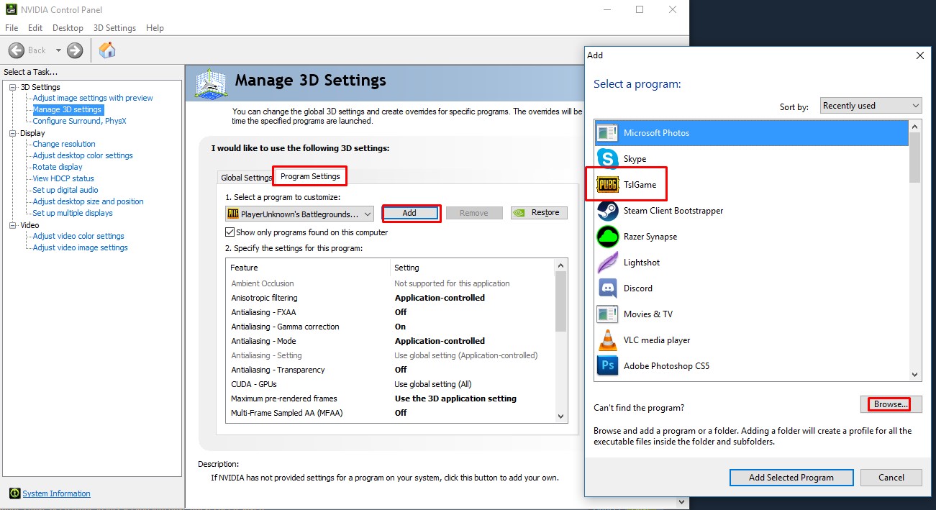Click the Forward arrow icon
The height and width of the screenshot is (510, 936).
pos(75,50)
